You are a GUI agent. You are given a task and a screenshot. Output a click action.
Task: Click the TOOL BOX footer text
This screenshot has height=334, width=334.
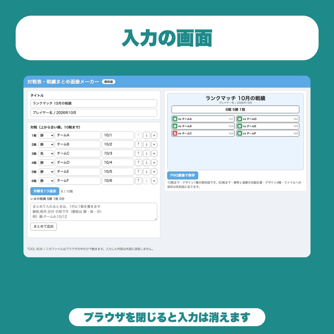click(91, 249)
